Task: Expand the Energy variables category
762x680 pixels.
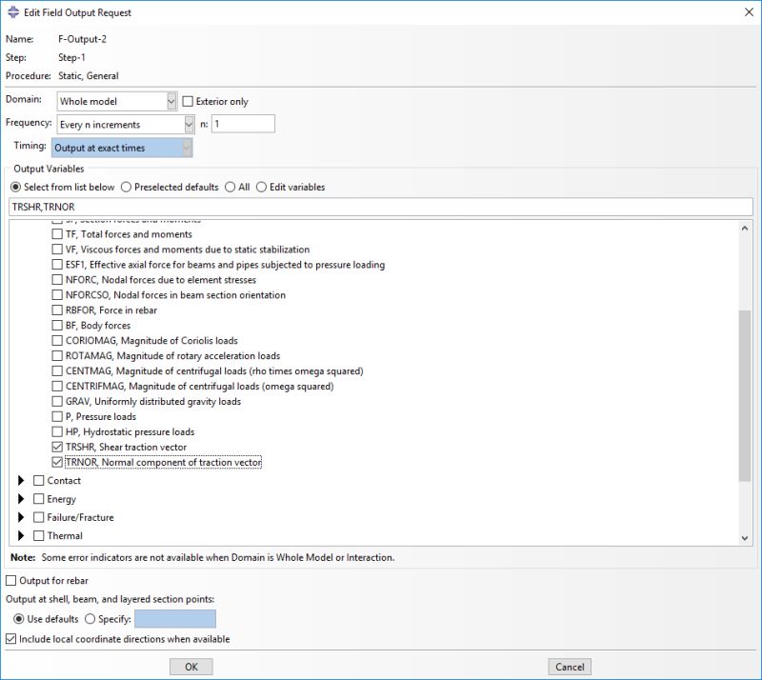Action: click(x=21, y=498)
